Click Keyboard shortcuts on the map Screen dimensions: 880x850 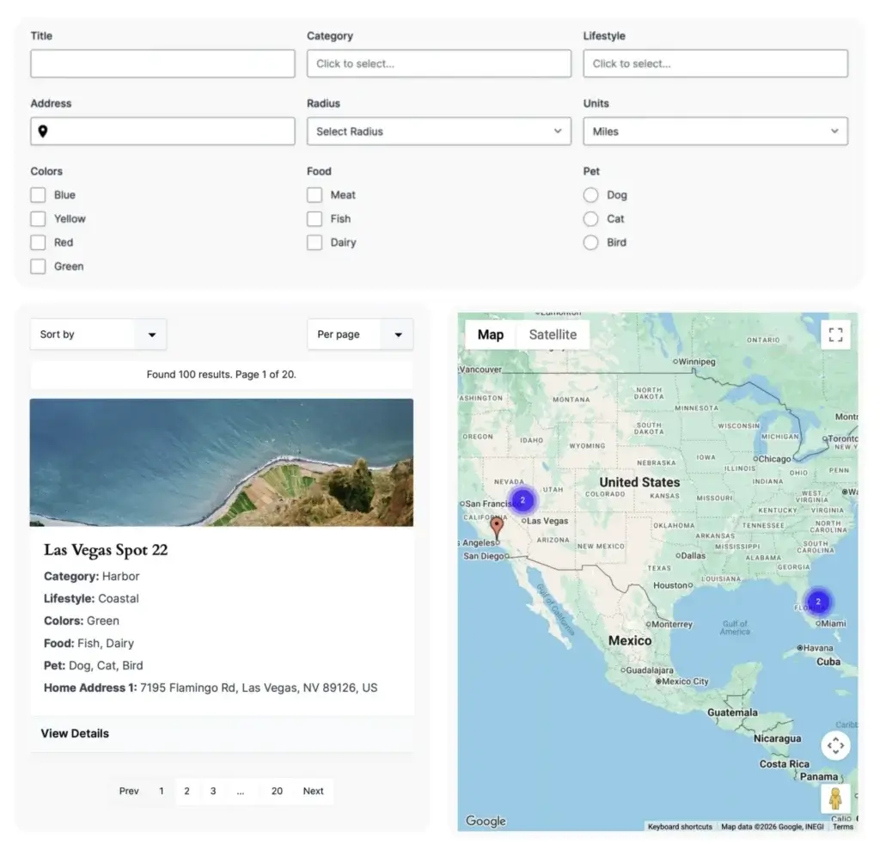680,827
